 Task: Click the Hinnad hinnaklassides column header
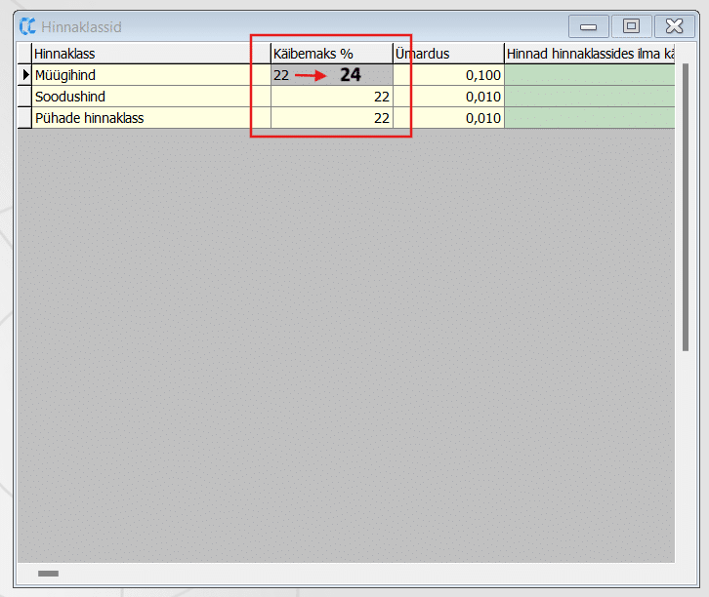(589, 54)
